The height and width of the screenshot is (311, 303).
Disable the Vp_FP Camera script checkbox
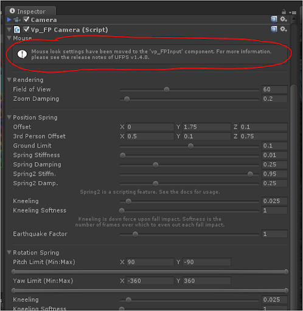pos(26,29)
